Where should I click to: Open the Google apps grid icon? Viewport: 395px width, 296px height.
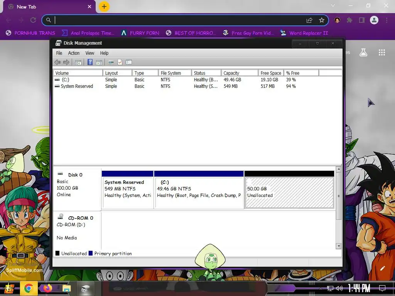(x=382, y=52)
